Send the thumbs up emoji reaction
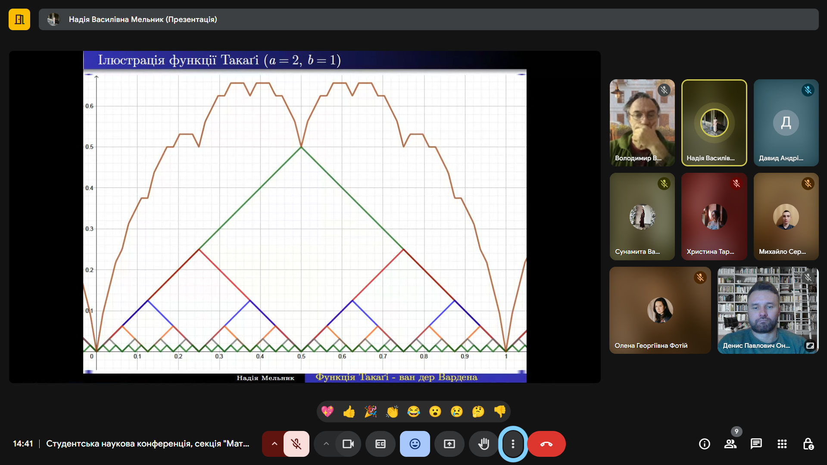The image size is (827, 465). point(349,412)
